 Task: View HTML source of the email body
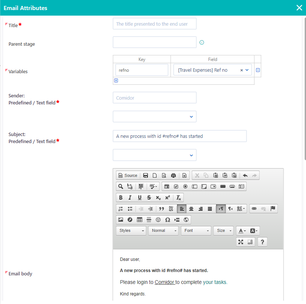click(x=128, y=175)
